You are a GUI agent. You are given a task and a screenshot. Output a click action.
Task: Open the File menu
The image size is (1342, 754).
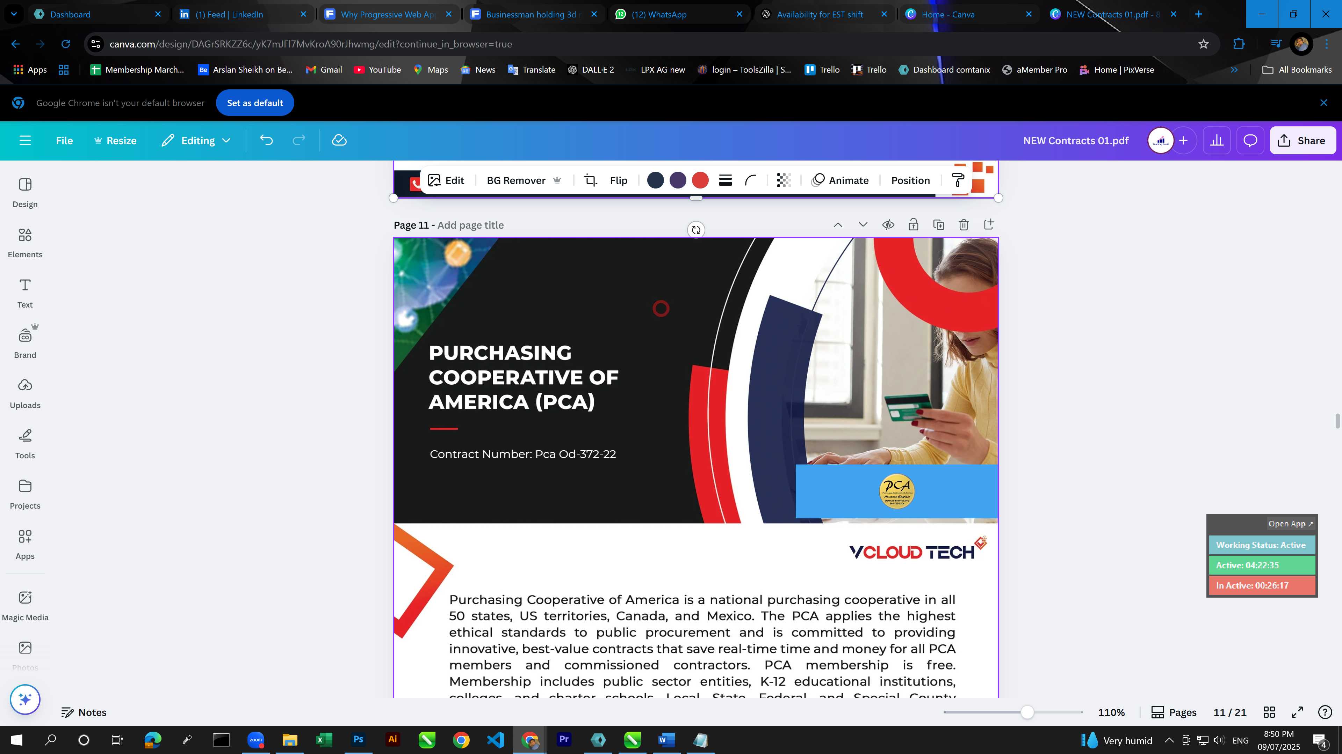pos(65,140)
